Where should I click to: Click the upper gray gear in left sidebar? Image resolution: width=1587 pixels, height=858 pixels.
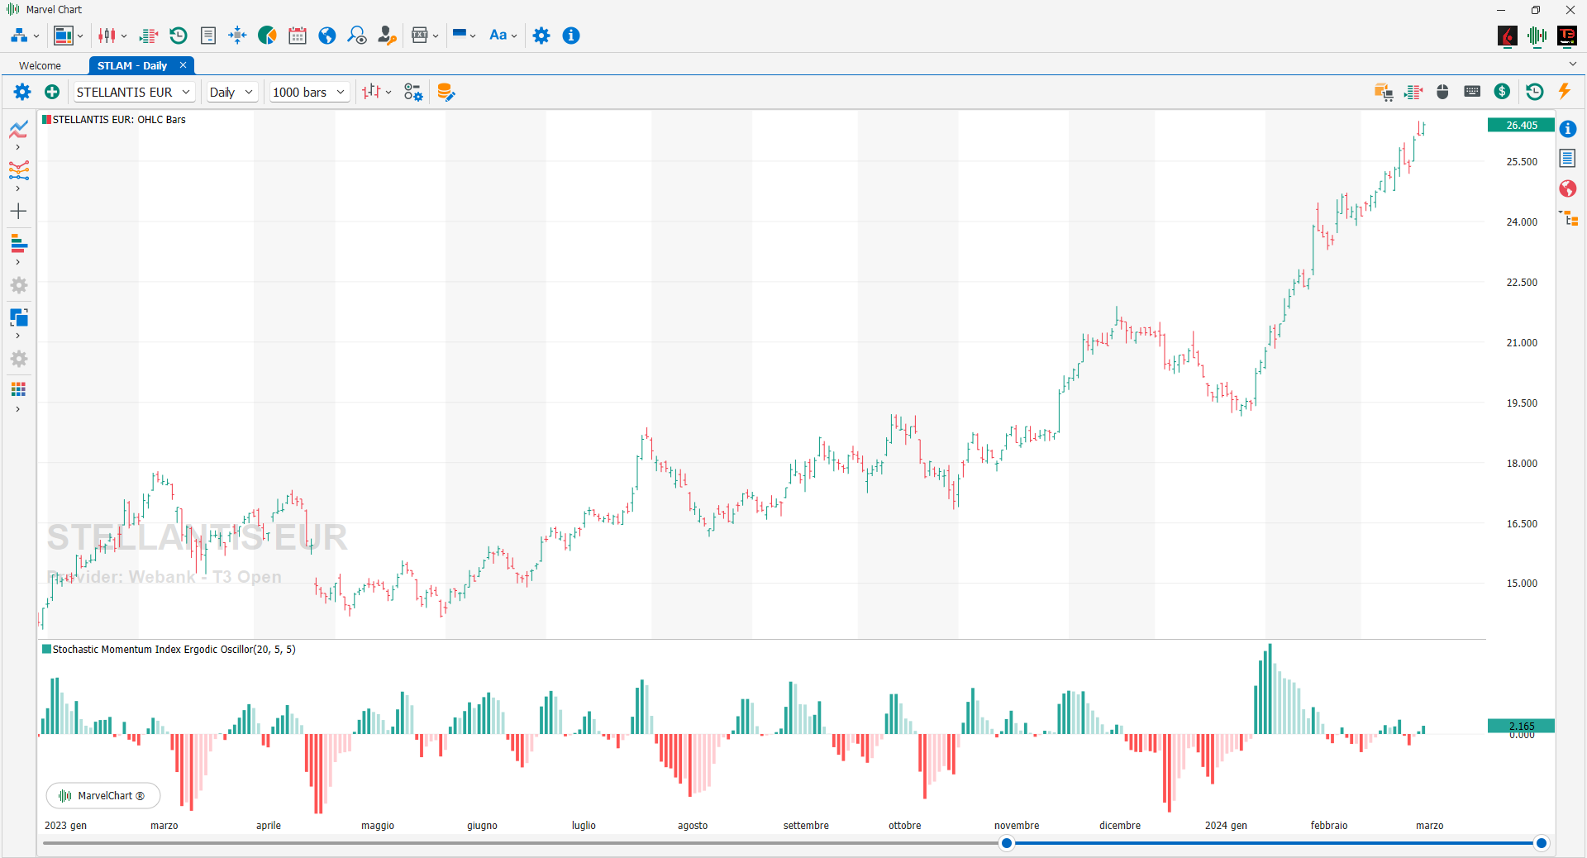pyautogui.click(x=18, y=285)
